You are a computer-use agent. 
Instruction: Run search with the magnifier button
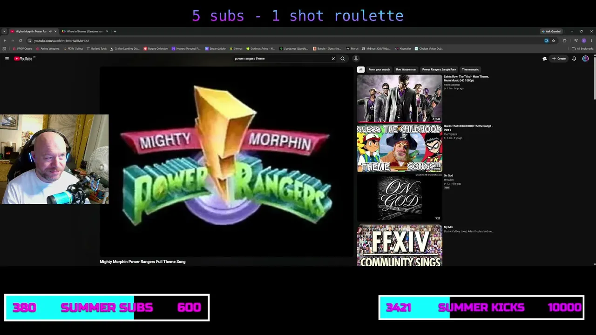pyautogui.click(x=342, y=59)
